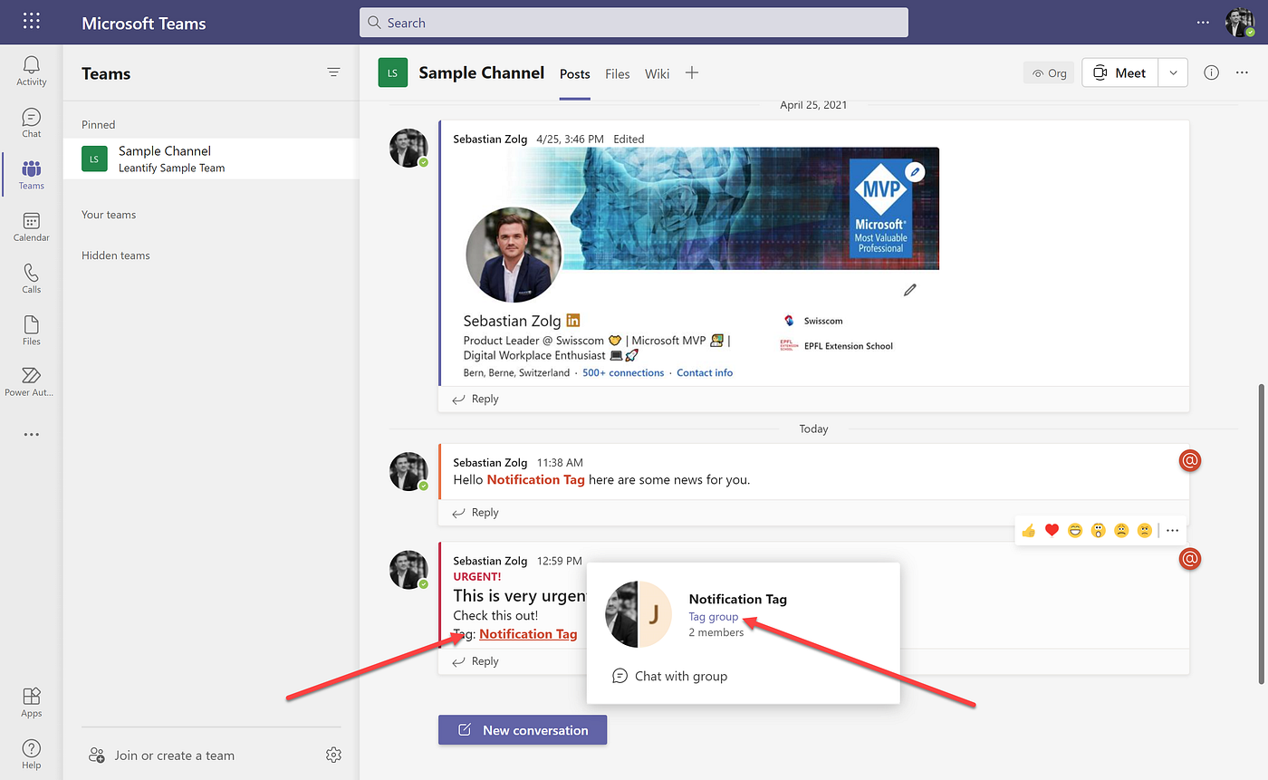Start a New conversation
Screen dimensions: 1268x780
click(523, 730)
